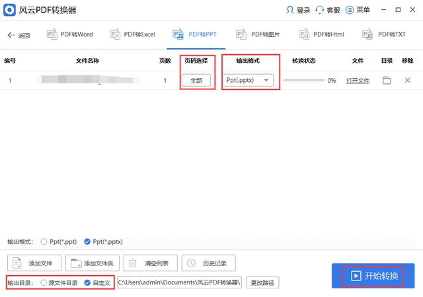423x297 pixels.
Task: Click the 返回 label
Action: (x=24, y=35)
